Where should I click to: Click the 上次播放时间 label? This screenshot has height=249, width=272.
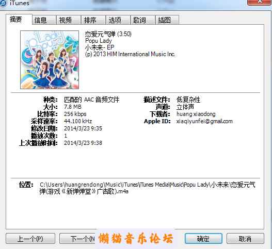38,143
